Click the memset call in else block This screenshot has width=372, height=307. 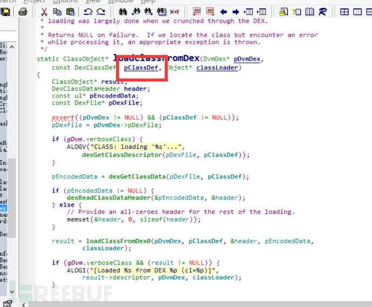pyautogui.click(x=78, y=219)
